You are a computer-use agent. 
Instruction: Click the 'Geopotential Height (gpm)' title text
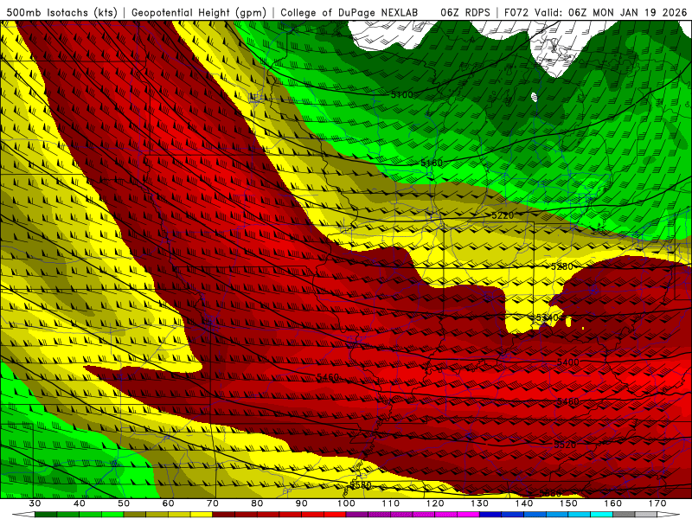pos(199,13)
